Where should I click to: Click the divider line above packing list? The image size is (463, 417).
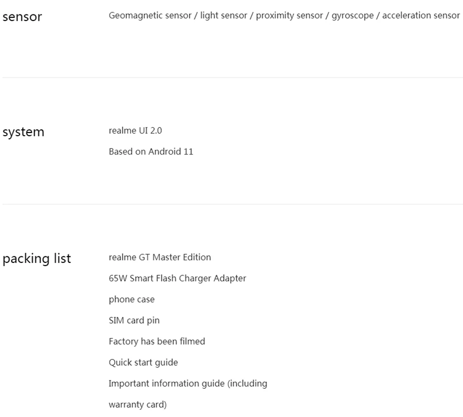tap(232, 204)
